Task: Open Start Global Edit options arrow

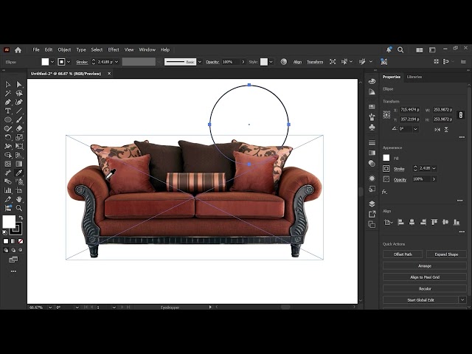Action: point(462,300)
